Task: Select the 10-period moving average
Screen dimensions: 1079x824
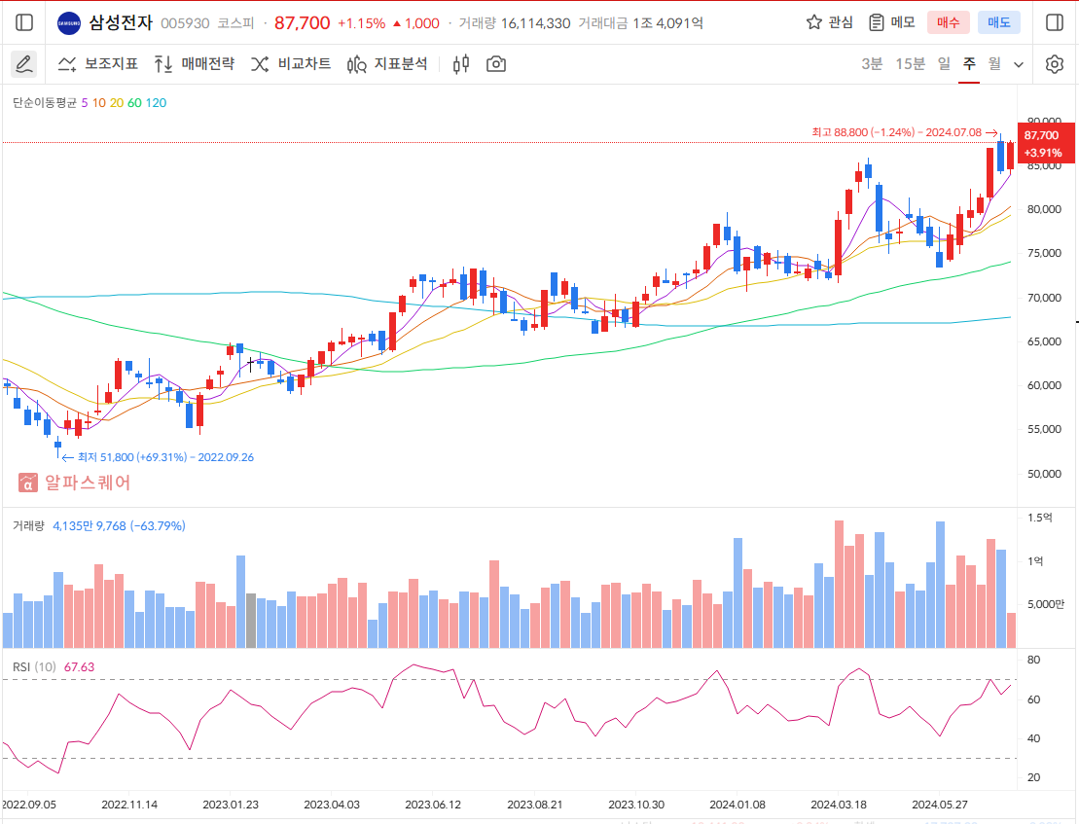Action: pos(99,102)
